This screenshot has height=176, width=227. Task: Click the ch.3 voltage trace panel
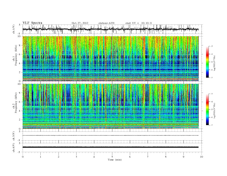click(113, 136)
